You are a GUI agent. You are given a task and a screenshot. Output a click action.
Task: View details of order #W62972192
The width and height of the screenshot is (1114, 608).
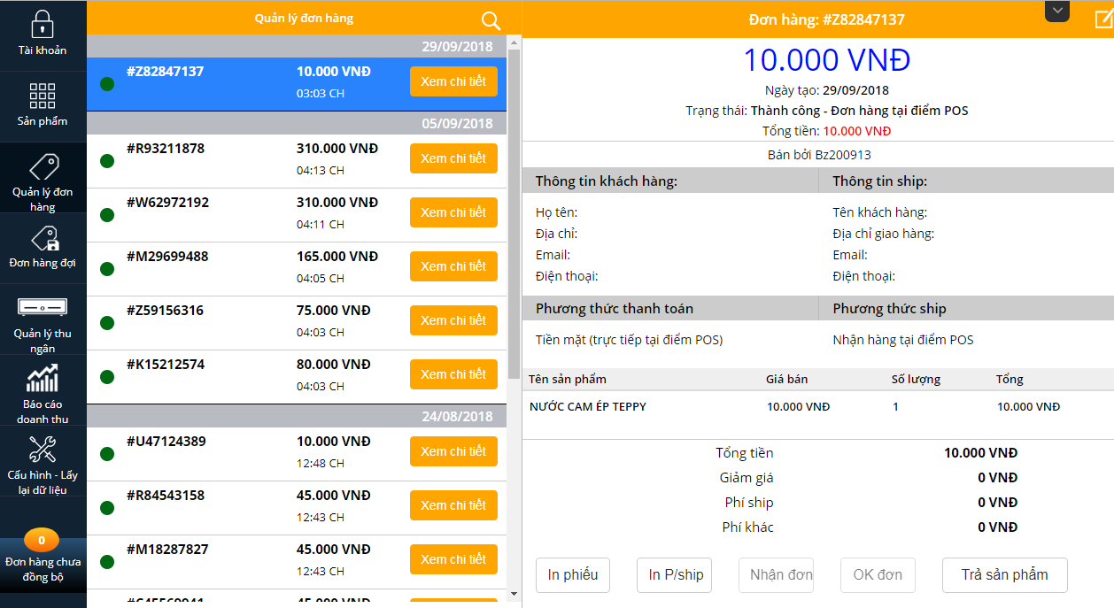(x=453, y=212)
